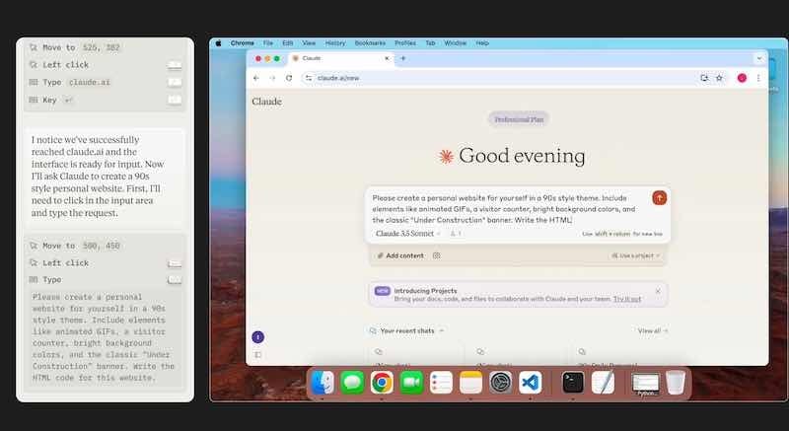
Task: Open the Edit menu
Action: click(287, 43)
